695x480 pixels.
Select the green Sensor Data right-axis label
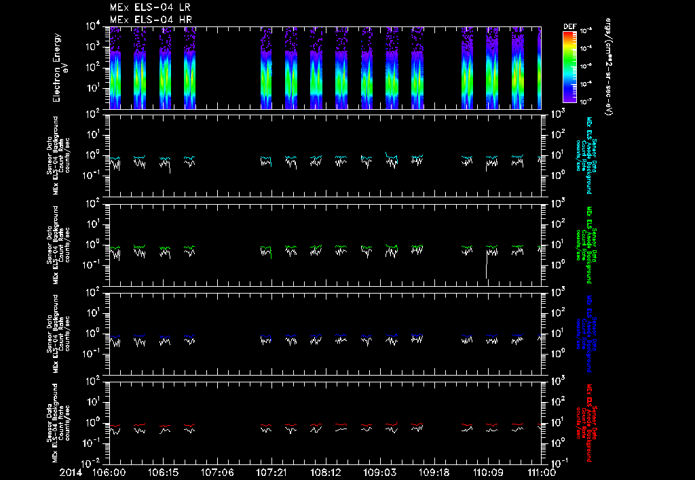point(586,245)
